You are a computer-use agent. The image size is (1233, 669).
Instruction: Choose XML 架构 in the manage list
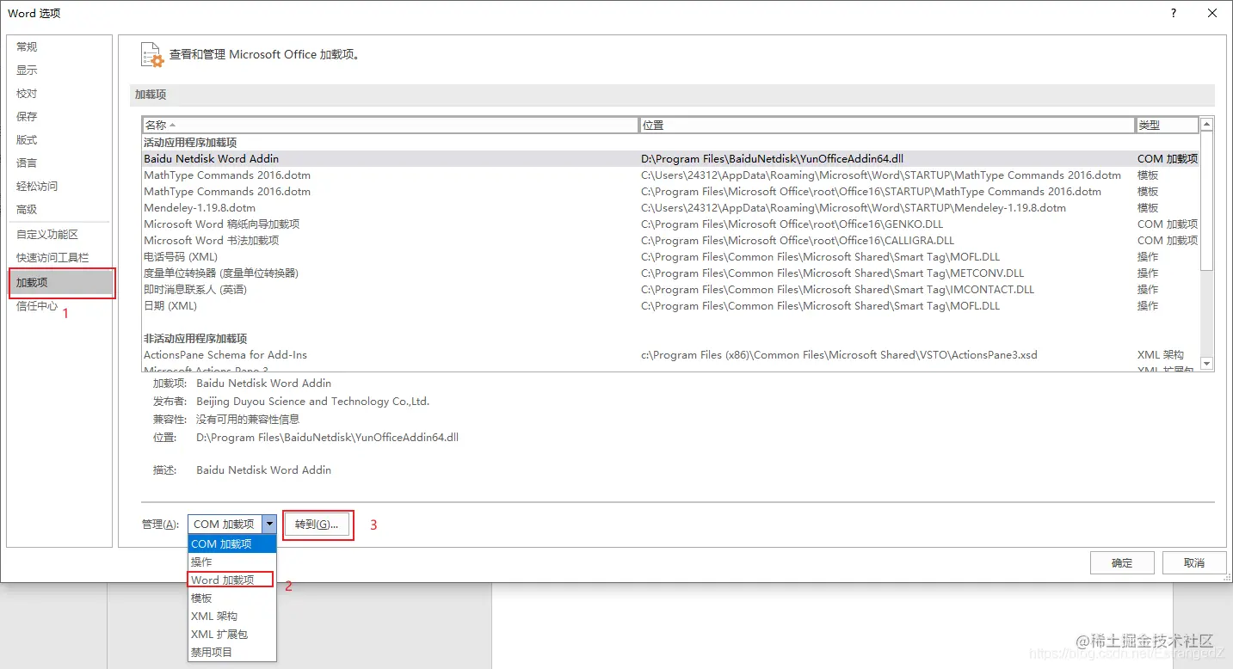(232, 617)
